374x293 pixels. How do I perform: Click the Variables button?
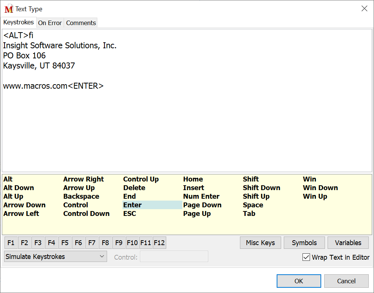coord(348,243)
